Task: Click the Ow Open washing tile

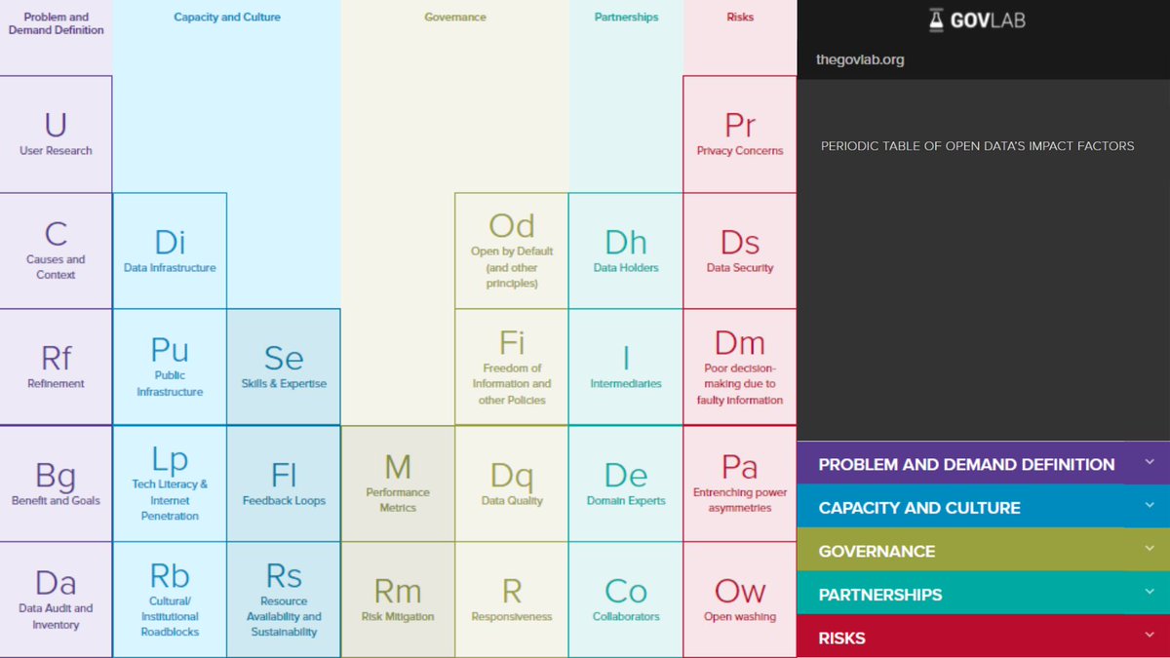Action: 739,599
